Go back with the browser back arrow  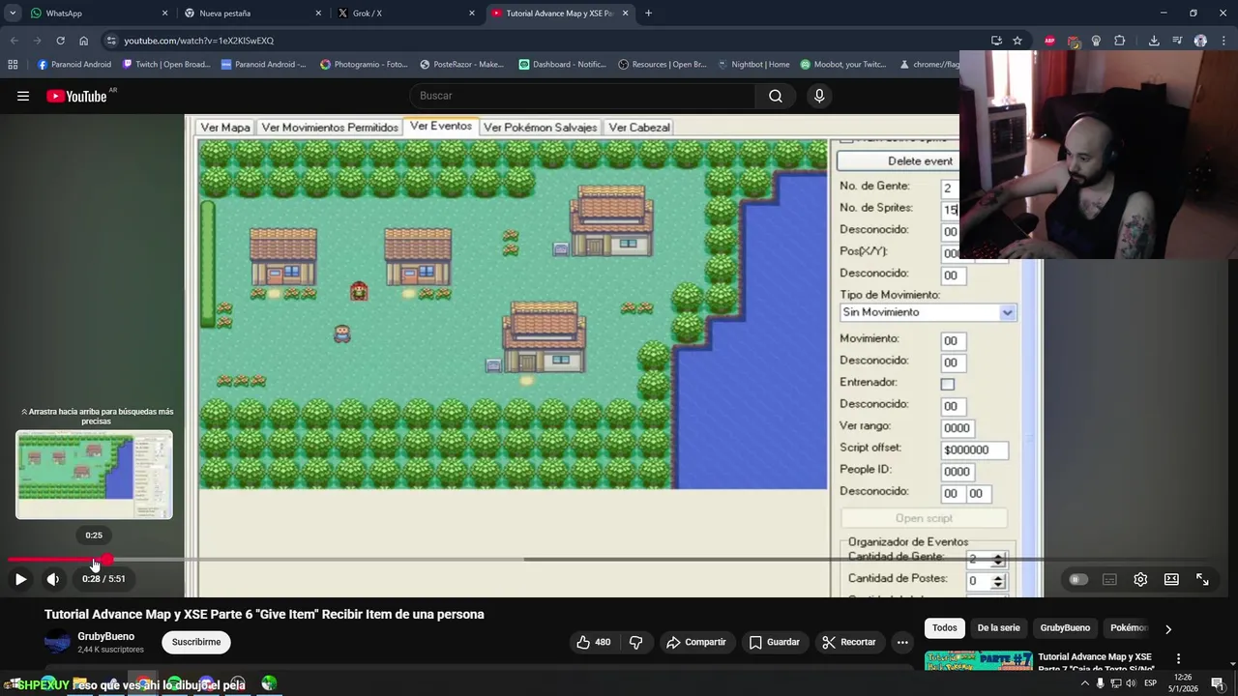click(x=14, y=41)
